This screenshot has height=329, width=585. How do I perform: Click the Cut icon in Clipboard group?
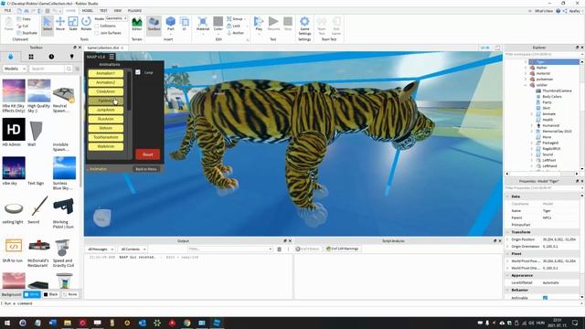[x=22, y=26]
